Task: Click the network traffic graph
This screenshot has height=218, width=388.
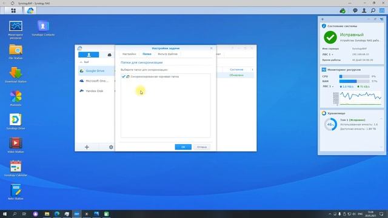Action: click(360, 98)
